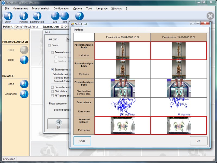This screenshot has width=217, height=163.
Task: Open the Language menu
Action: (102, 8)
